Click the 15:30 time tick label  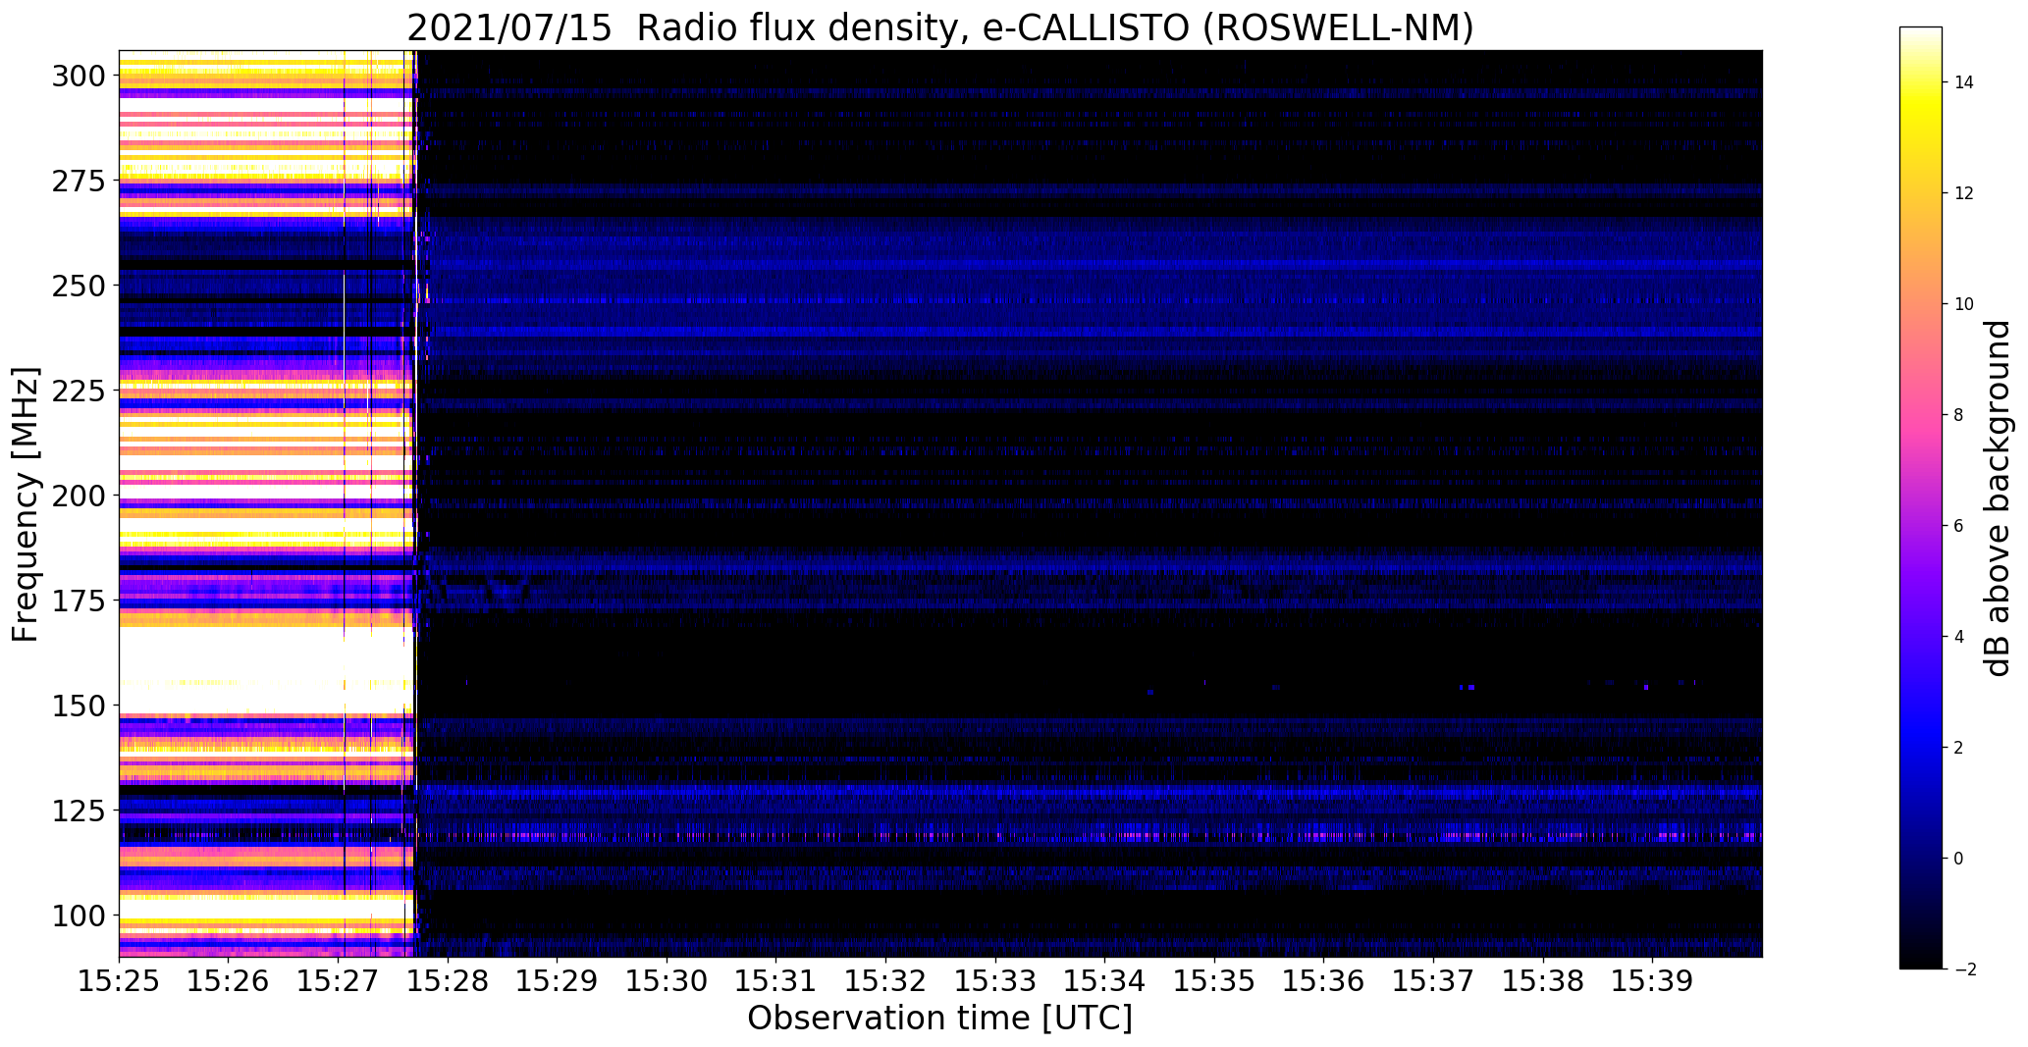(667, 981)
